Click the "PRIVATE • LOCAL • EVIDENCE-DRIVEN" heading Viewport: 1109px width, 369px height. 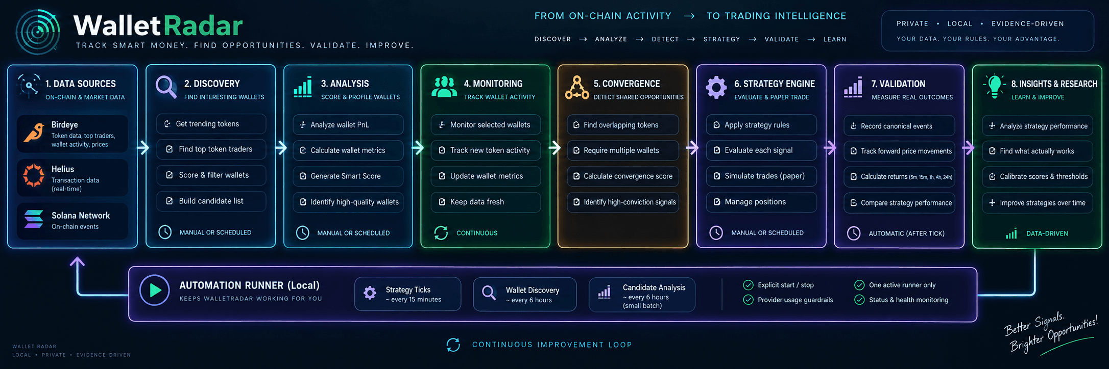coord(980,23)
